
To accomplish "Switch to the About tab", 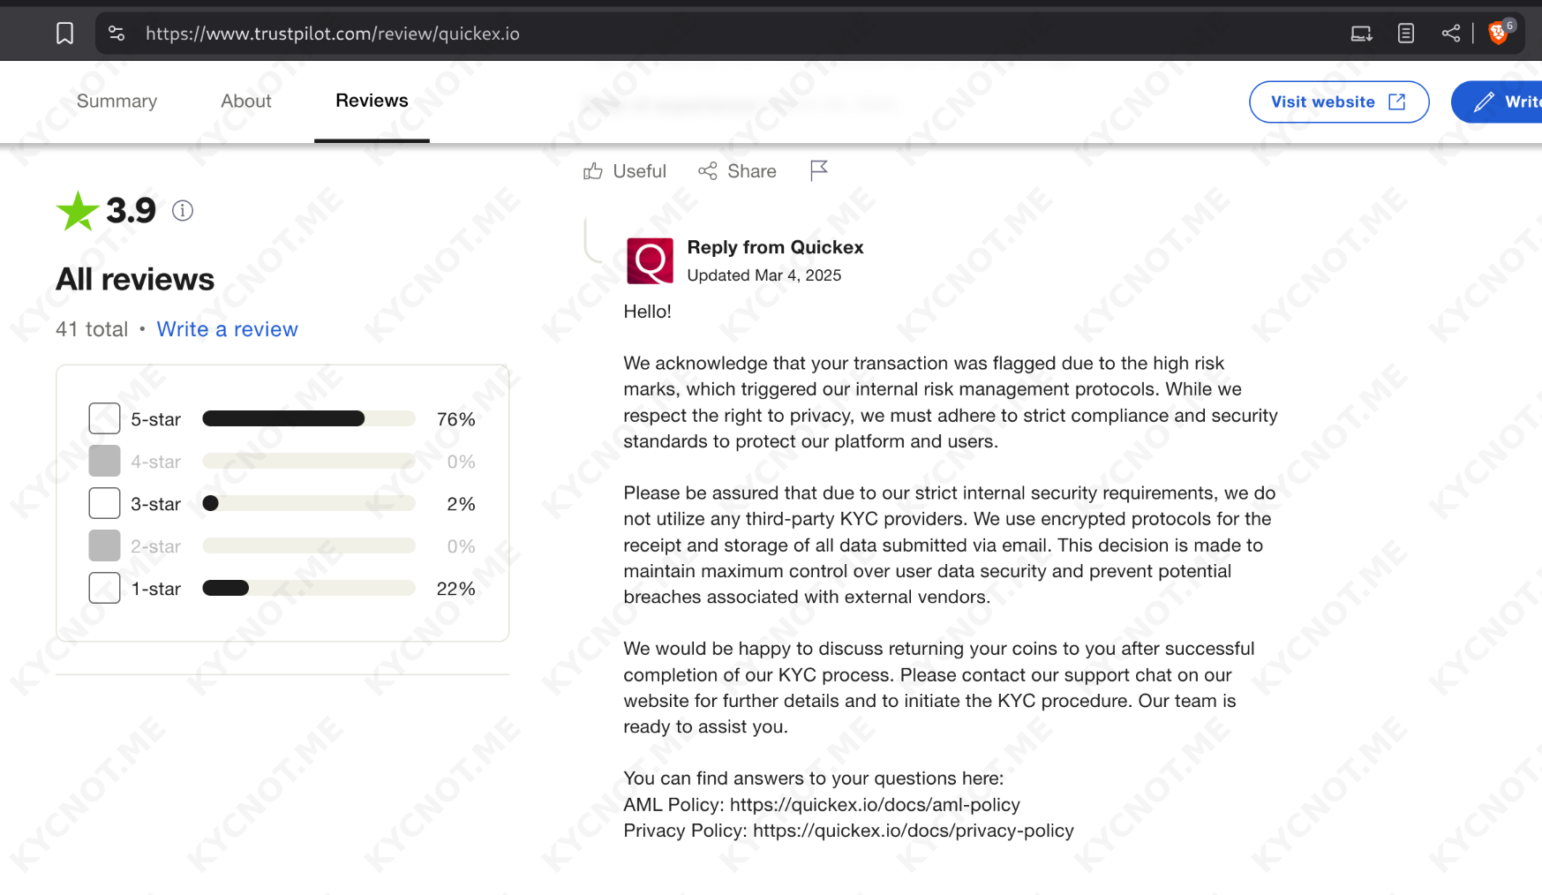I will pos(246,101).
